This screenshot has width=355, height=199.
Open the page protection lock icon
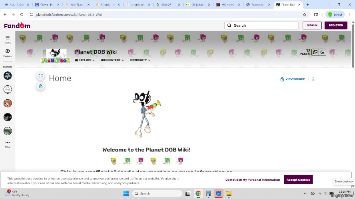click(40, 86)
